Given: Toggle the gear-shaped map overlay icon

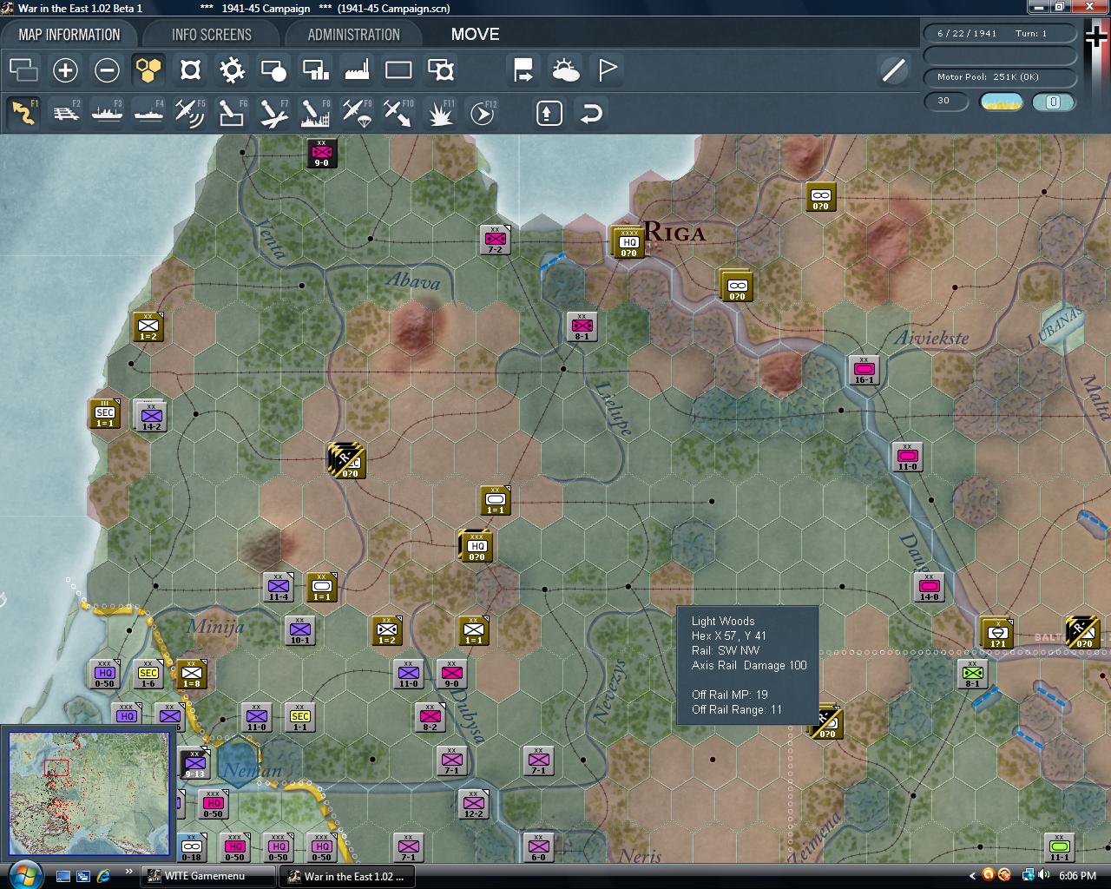Looking at the screenshot, I should pyautogui.click(x=232, y=70).
